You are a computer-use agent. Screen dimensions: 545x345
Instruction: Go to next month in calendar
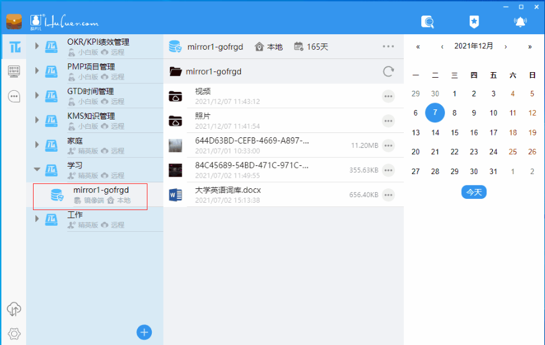point(505,47)
